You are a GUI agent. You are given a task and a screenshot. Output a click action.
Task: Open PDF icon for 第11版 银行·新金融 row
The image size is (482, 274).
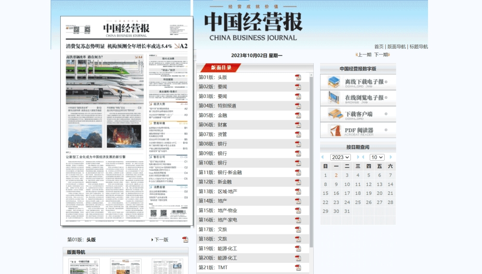click(298, 173)
